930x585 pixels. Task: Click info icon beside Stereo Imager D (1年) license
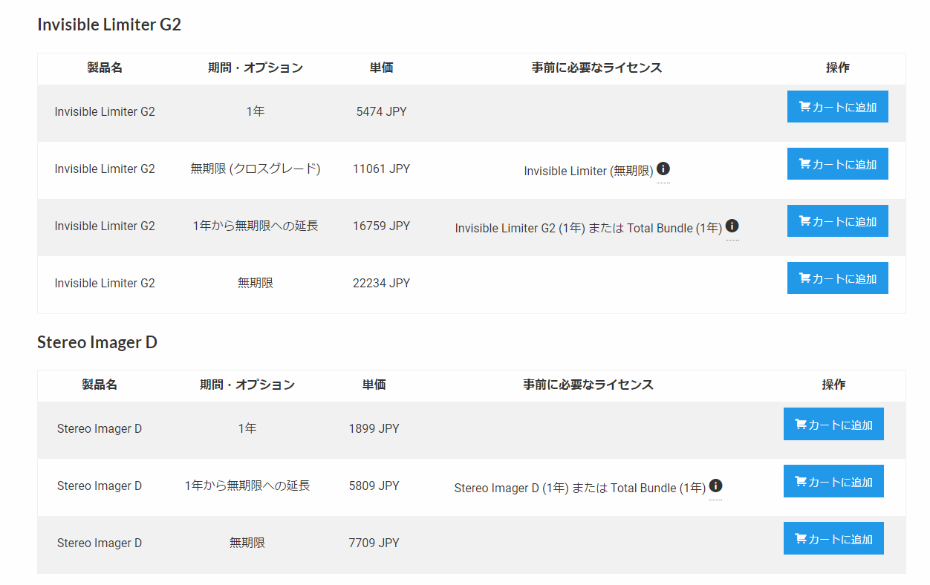pos(715,486)
